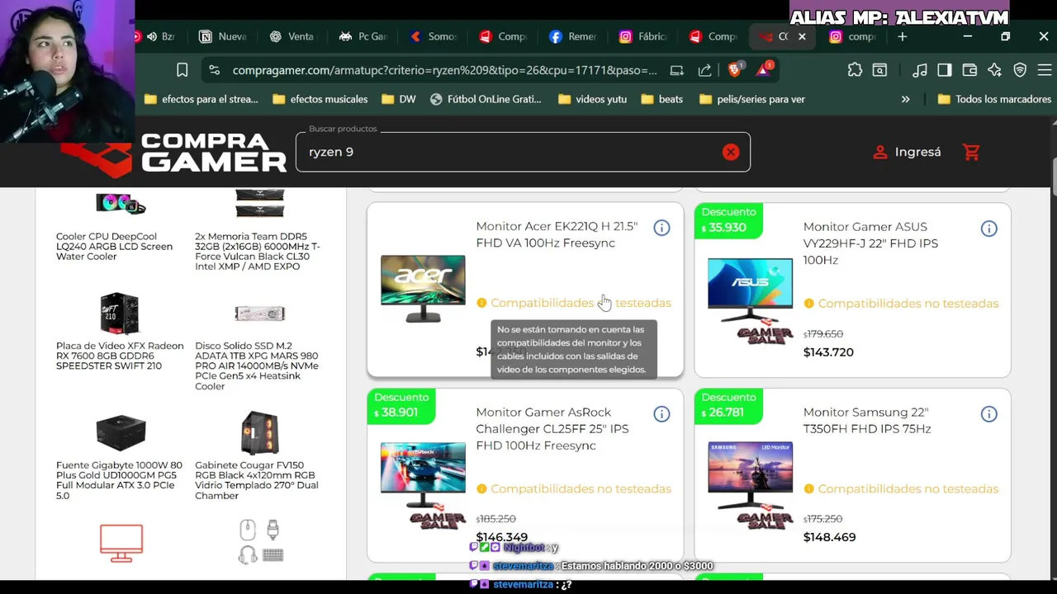The height and width of the screenshot is (594, 1057).
Task: Click the $146.349 AsRock price
Action: [x=501, y=537]
